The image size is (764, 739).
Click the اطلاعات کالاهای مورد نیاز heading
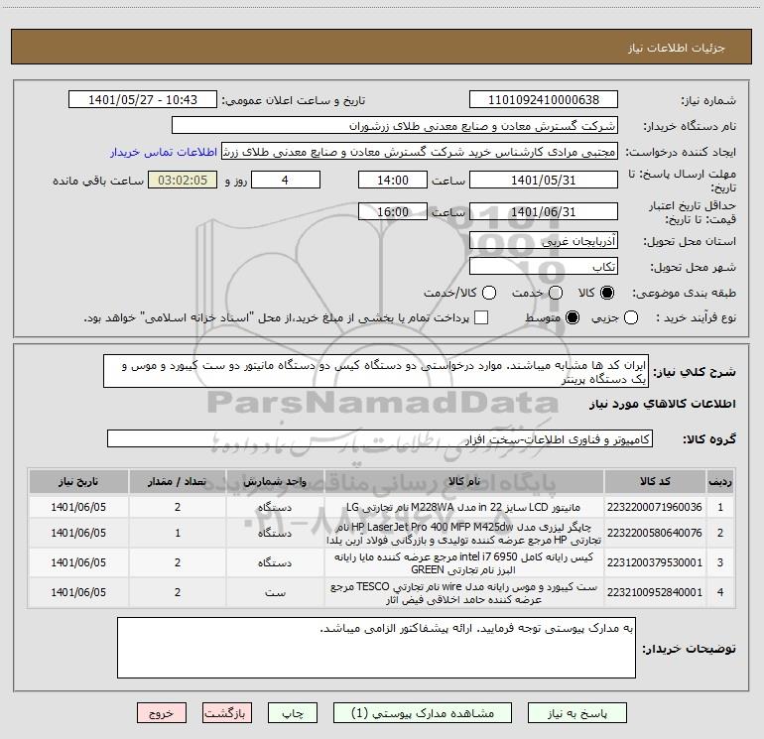point(663,404)
